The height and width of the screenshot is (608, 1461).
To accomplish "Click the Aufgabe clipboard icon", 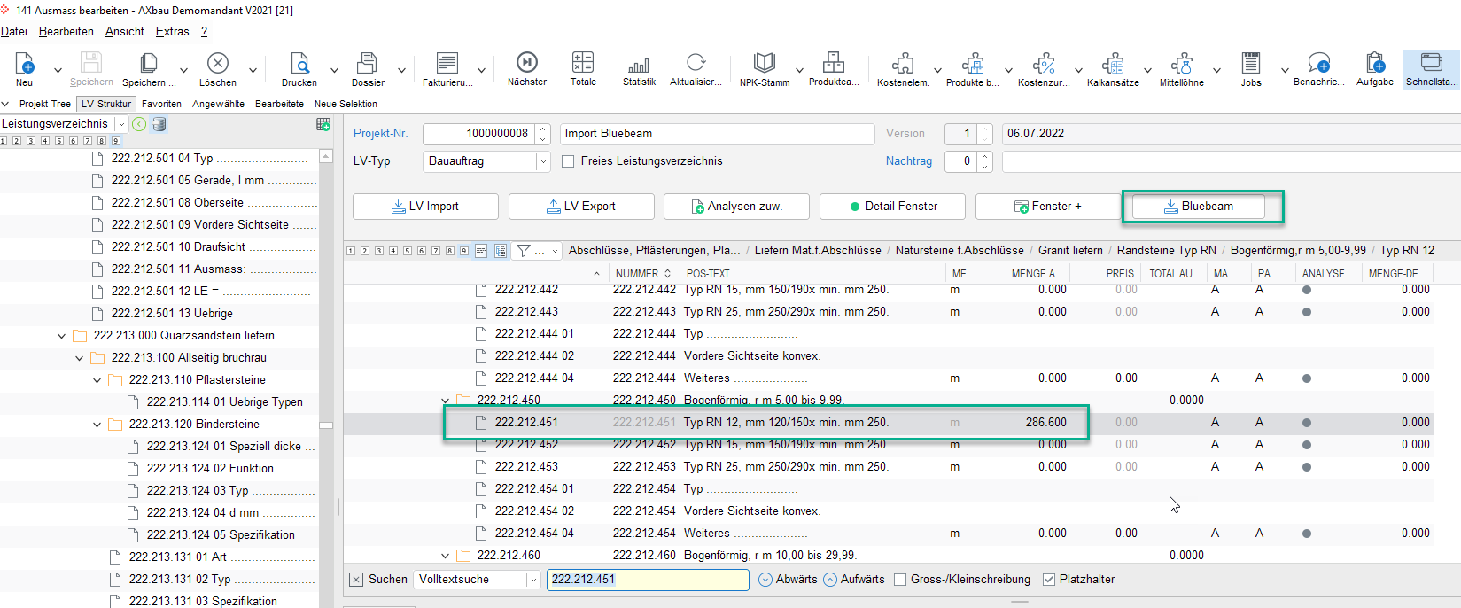I will (1375, 63).
